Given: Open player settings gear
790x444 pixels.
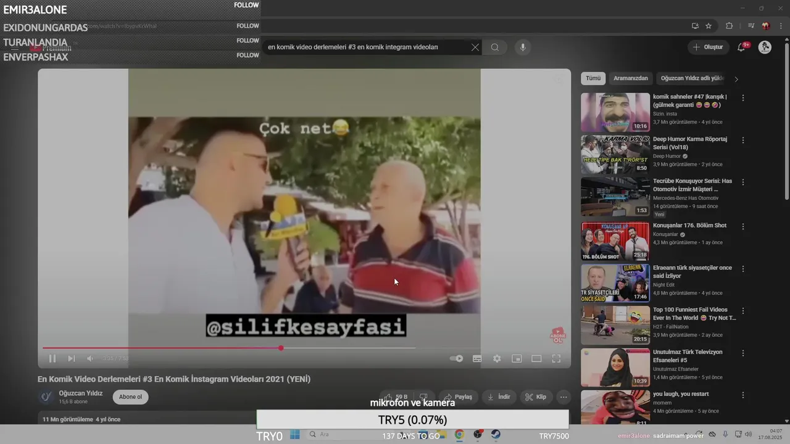Looking at the screenshot, I should [497, 358].
